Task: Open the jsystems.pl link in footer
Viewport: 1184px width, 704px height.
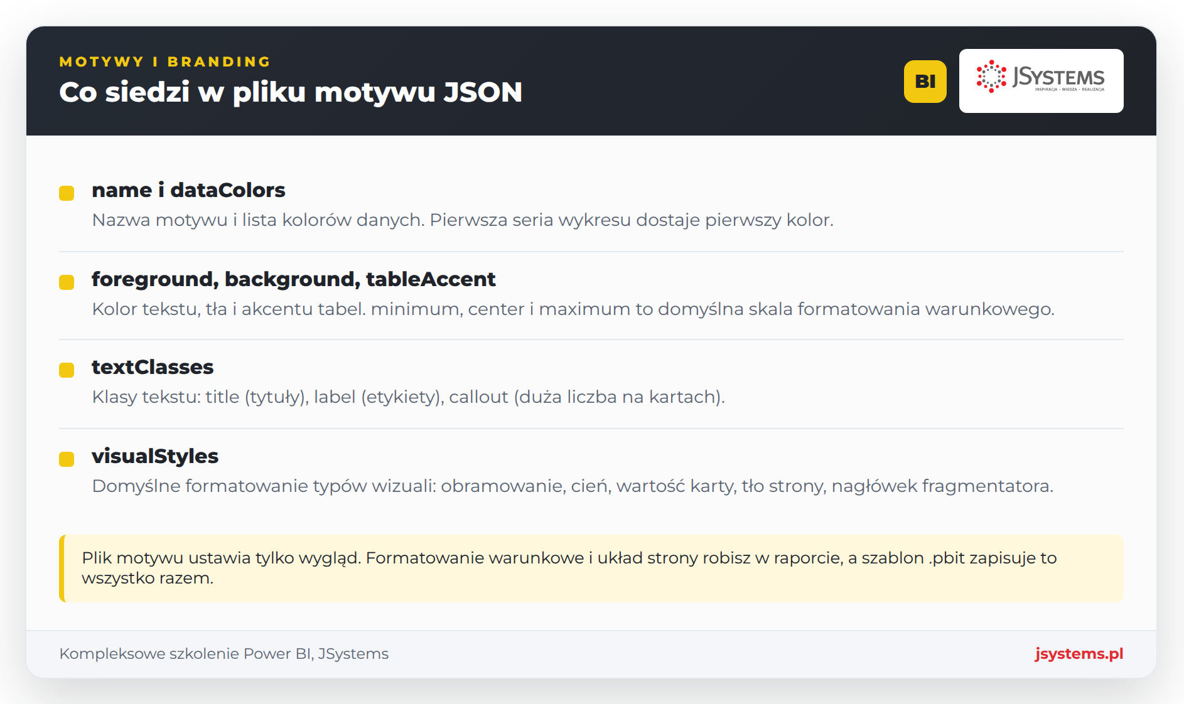Action: (1079, 653)
